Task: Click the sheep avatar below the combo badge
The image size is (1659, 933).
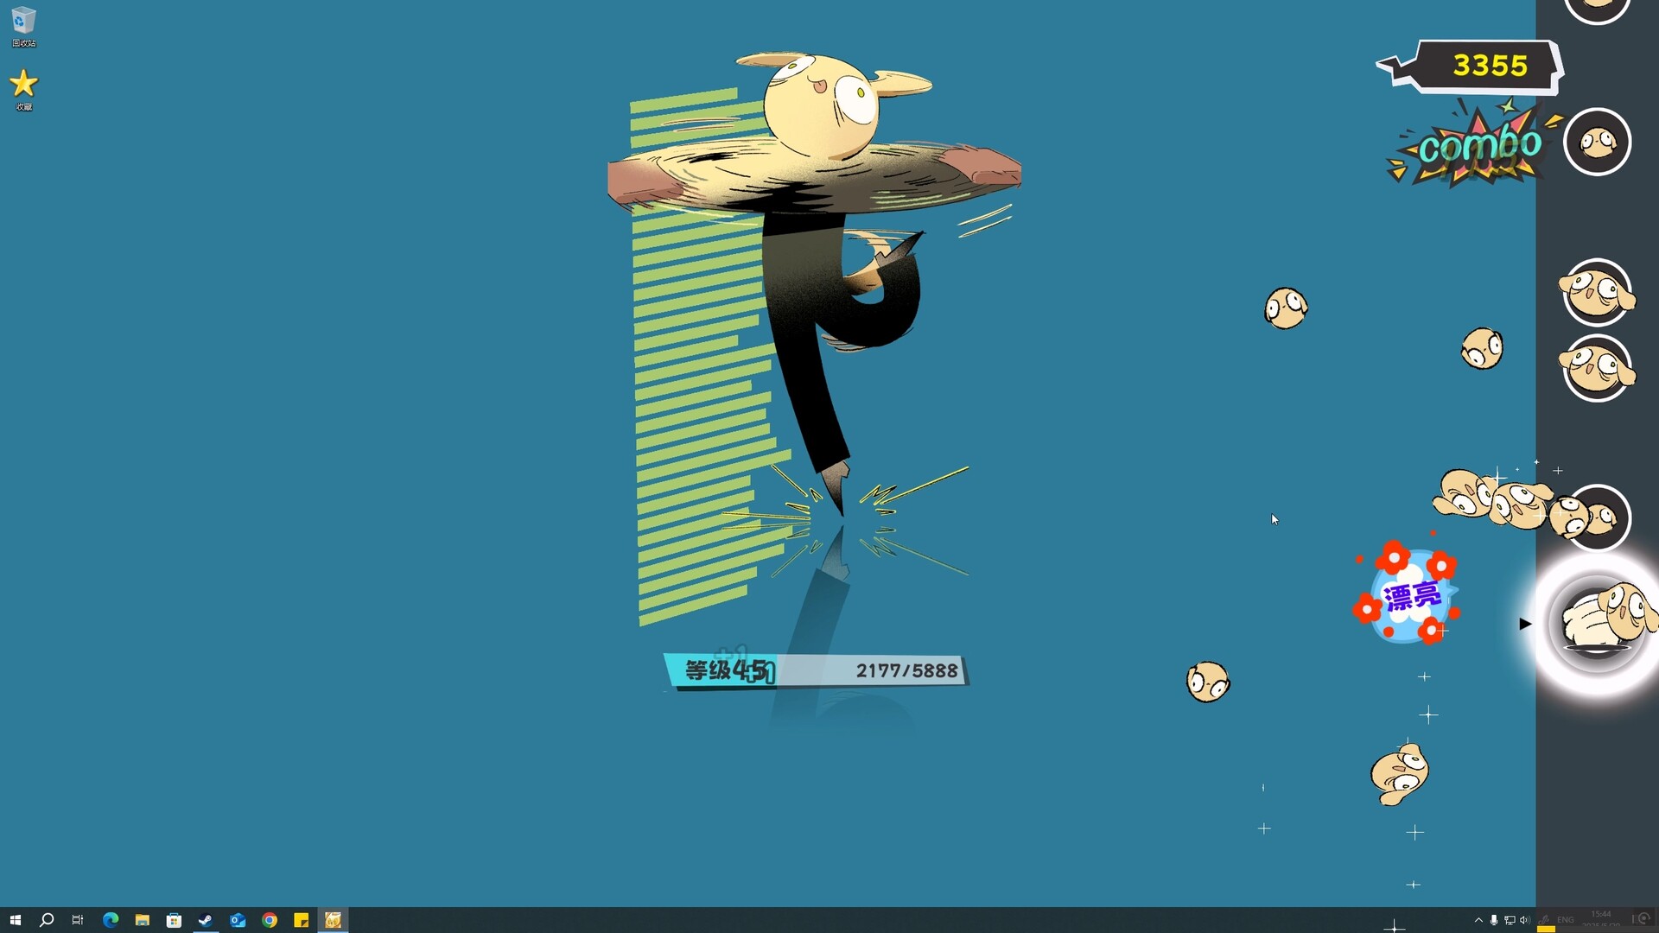Action: point(1597,141)
